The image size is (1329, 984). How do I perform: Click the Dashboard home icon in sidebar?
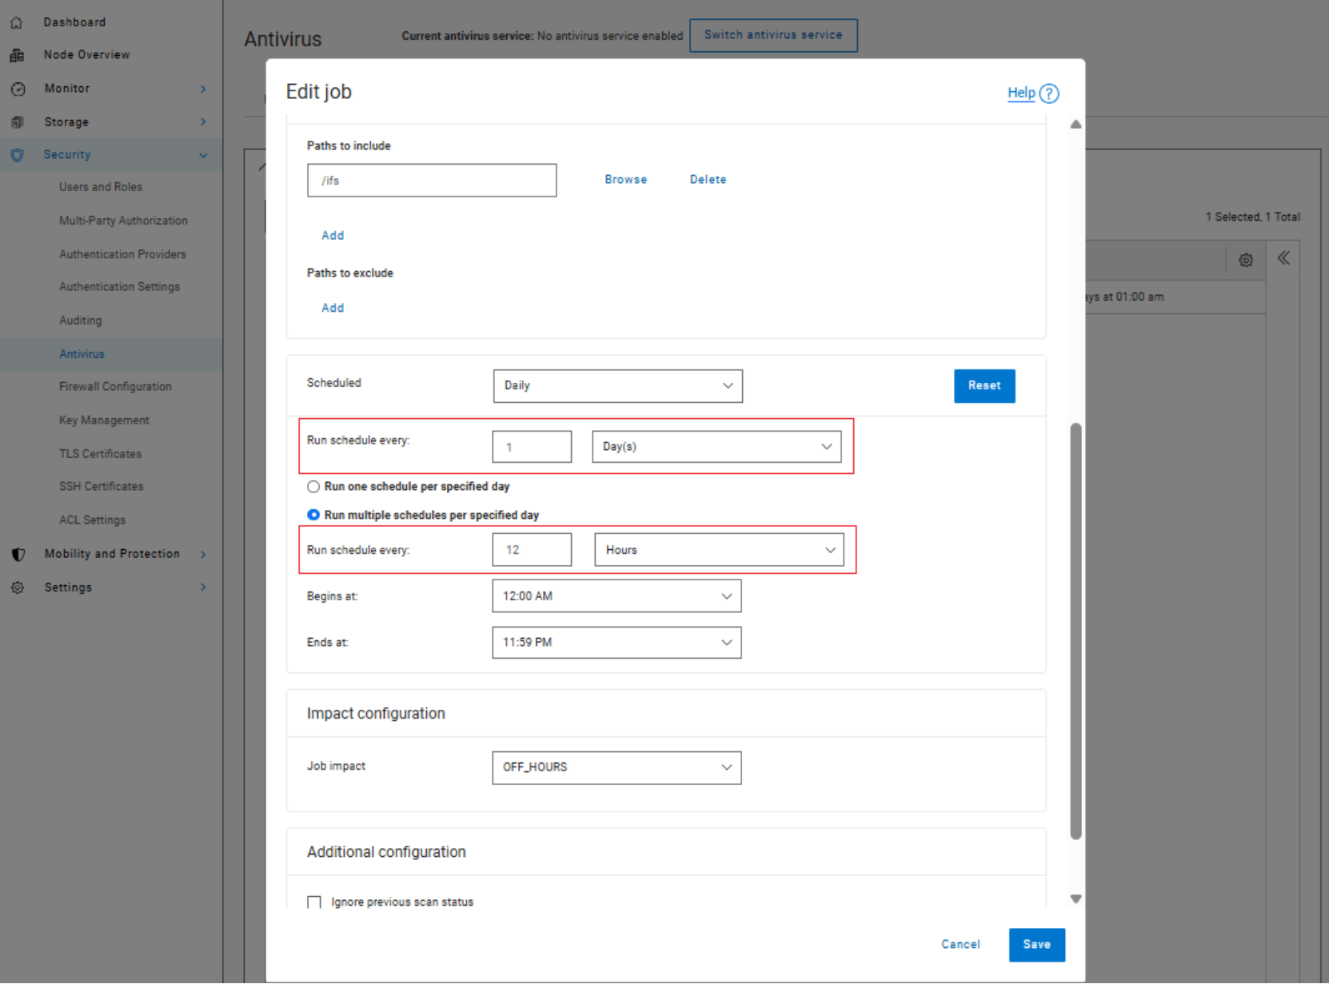tap(17, 22)
